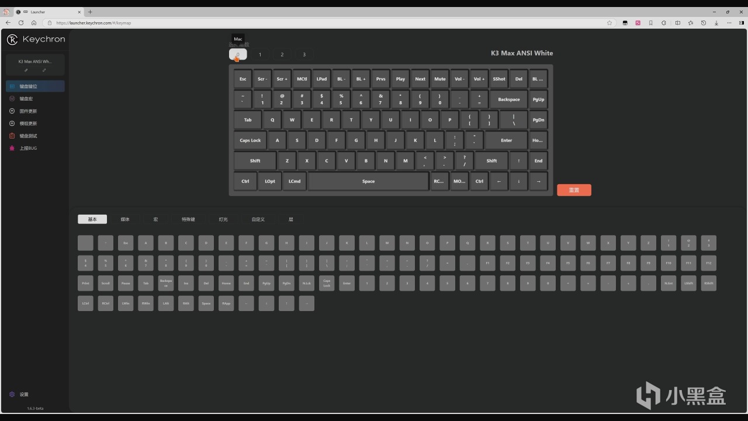Close the Launcher browser tab
This screenshot has width=748, height=421.
pyautogui.click(x=80, y=12)
